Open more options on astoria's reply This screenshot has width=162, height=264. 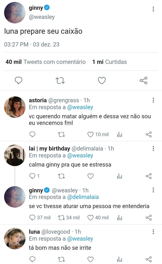coord(153,100)
